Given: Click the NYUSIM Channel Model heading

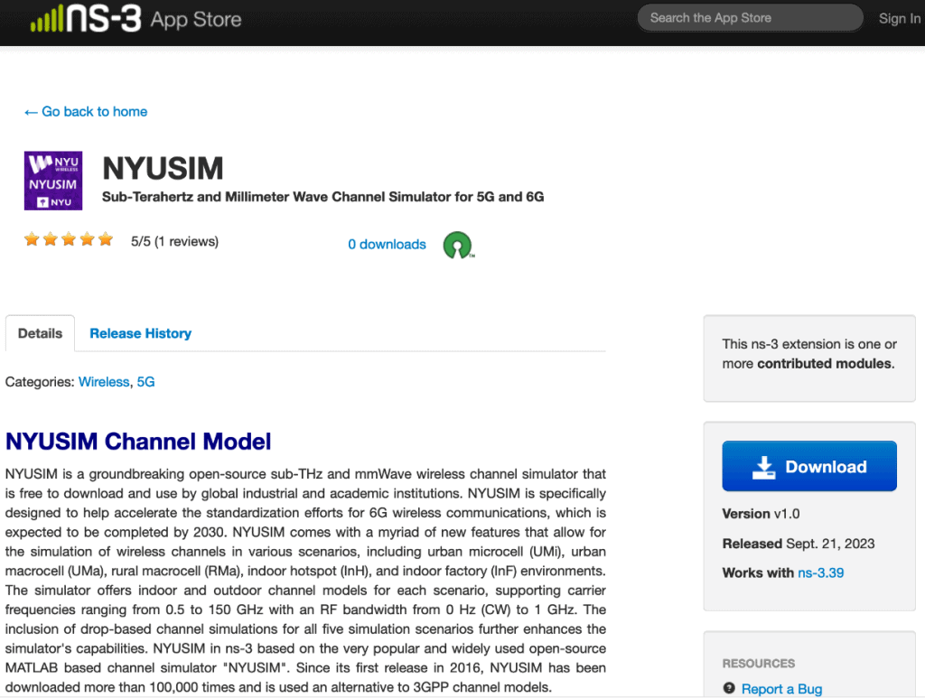Looking at the screenshot, I should 138,442.
